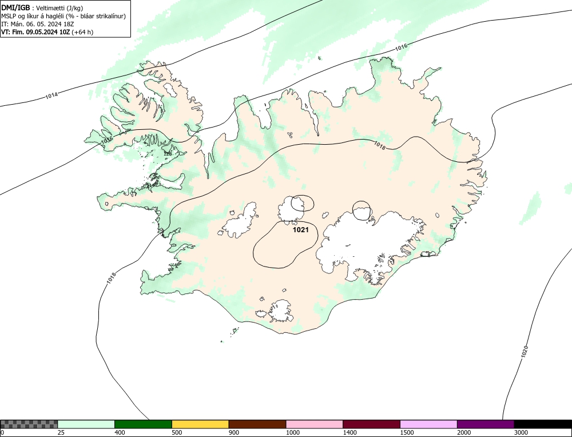The image size is (572, 437).
Task: Click the checkered gray 0–25 legend swatch
Action: click(29, 424)
